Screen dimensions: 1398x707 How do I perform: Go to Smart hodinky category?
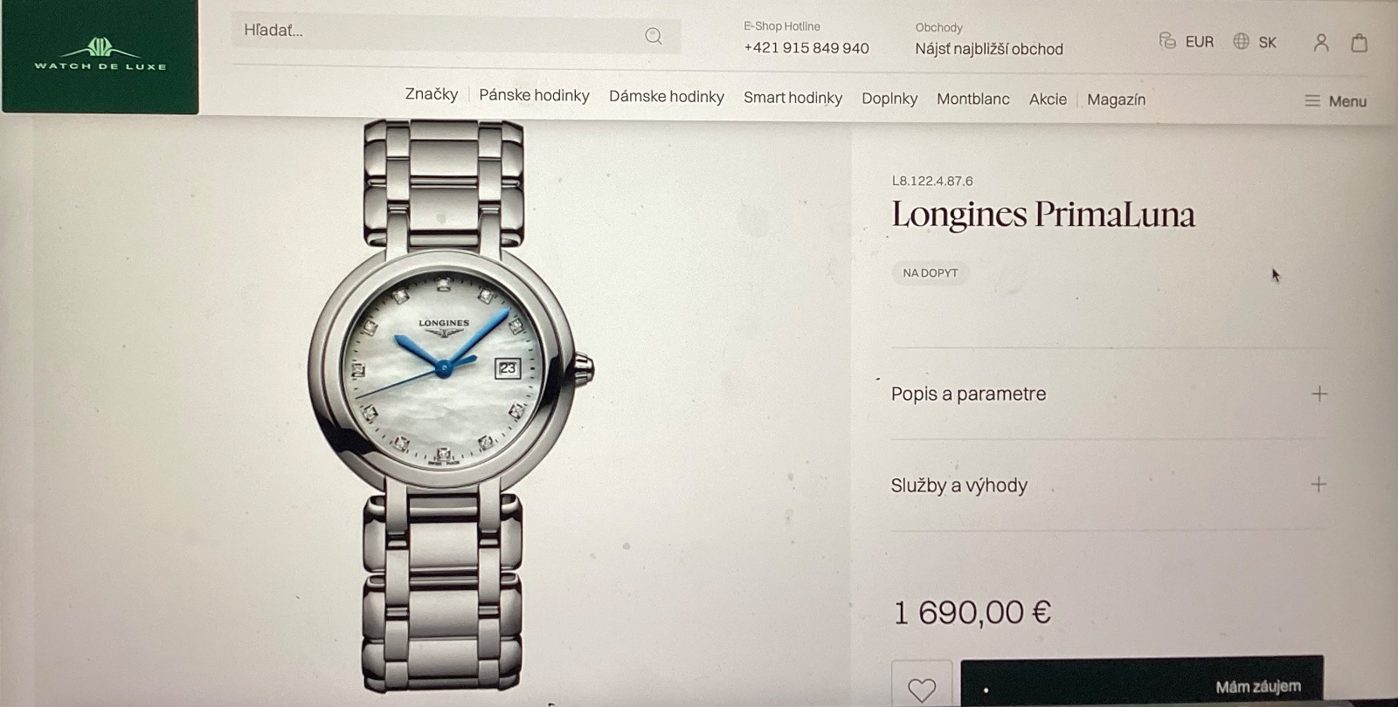point(792,98)
